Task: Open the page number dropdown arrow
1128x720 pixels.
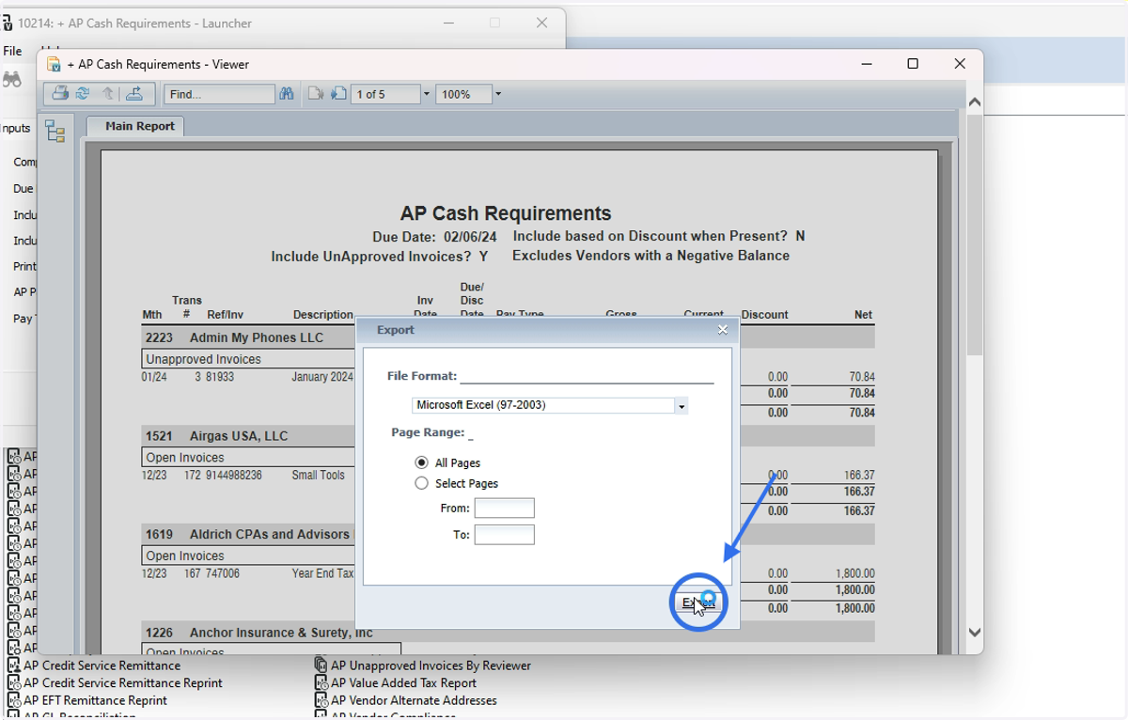Action: tap(427, 94)
